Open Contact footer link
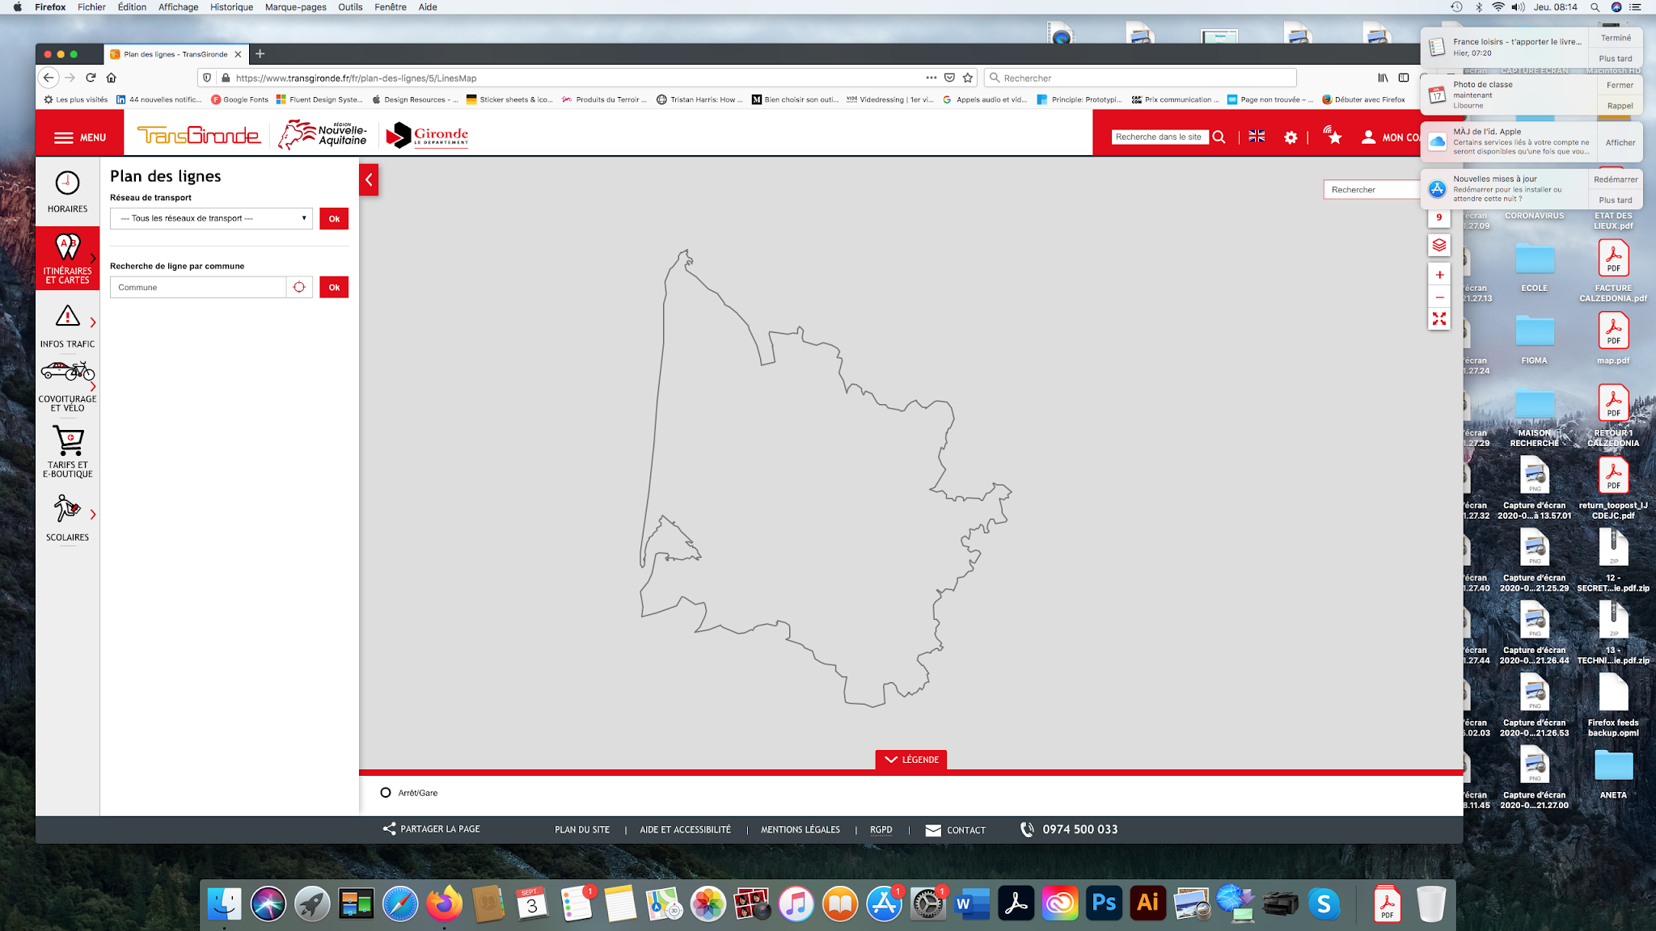This screenshot has height=931, width=1656. coord(956,830)
